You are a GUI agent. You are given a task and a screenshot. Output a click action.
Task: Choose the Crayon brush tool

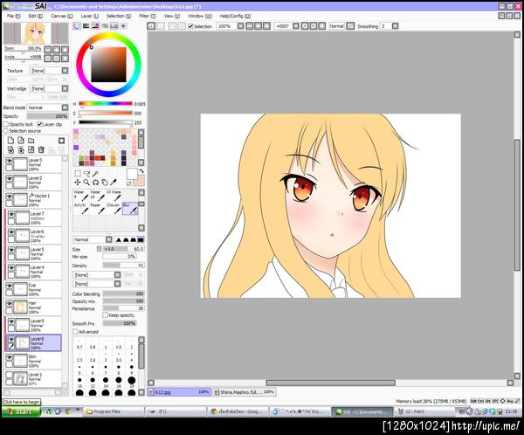coord(114,209)
